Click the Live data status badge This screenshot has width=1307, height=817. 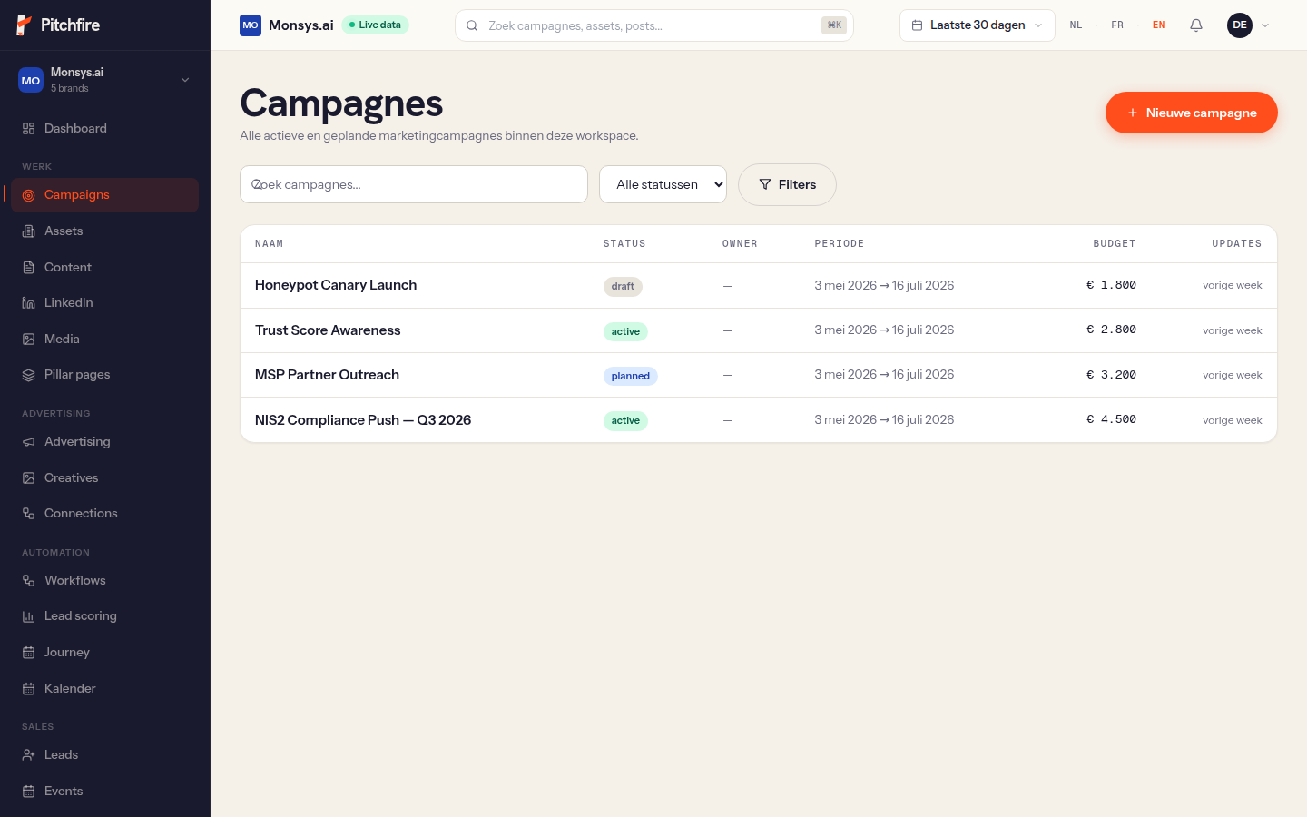coord(376,25)
